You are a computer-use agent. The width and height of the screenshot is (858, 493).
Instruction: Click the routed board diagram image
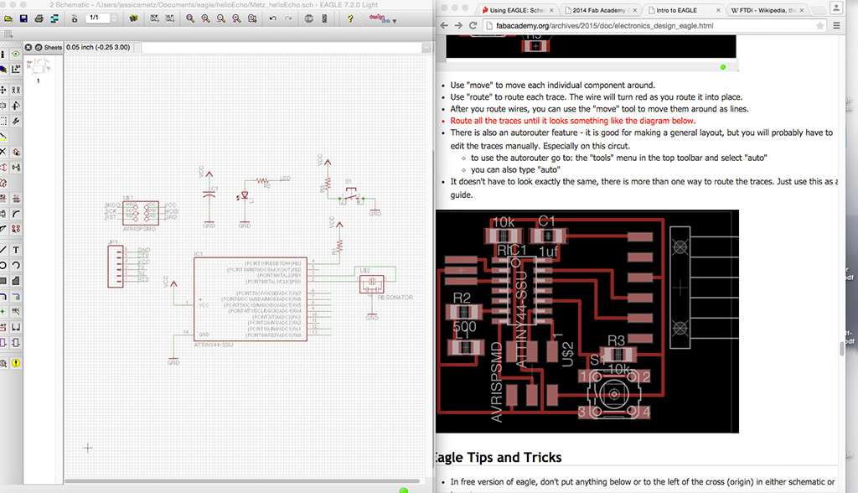(x=587, y=321)
